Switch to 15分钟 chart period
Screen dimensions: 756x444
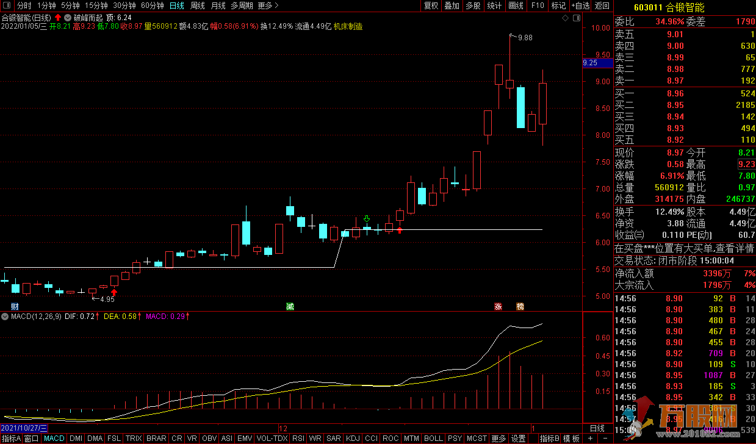pyautogui.click(x=96, y=5)
